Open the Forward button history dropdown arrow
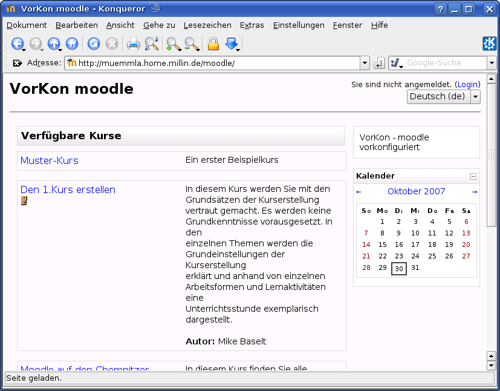The image size is (500, 391). (x=42, y=50)
